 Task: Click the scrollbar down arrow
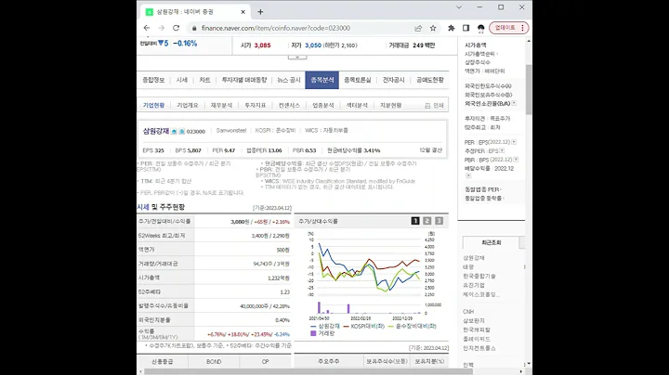click(x=529, y=365)
